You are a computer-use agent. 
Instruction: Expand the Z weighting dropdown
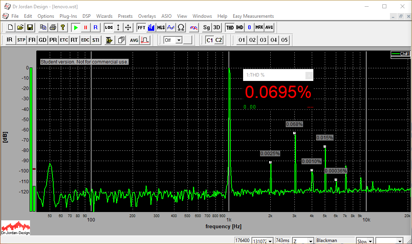pos(311,241)
